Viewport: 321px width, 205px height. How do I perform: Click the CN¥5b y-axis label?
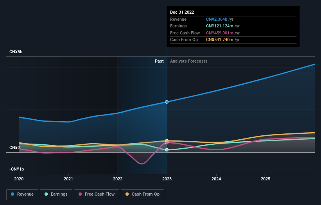pyautogui.click(x=16, y=52)
